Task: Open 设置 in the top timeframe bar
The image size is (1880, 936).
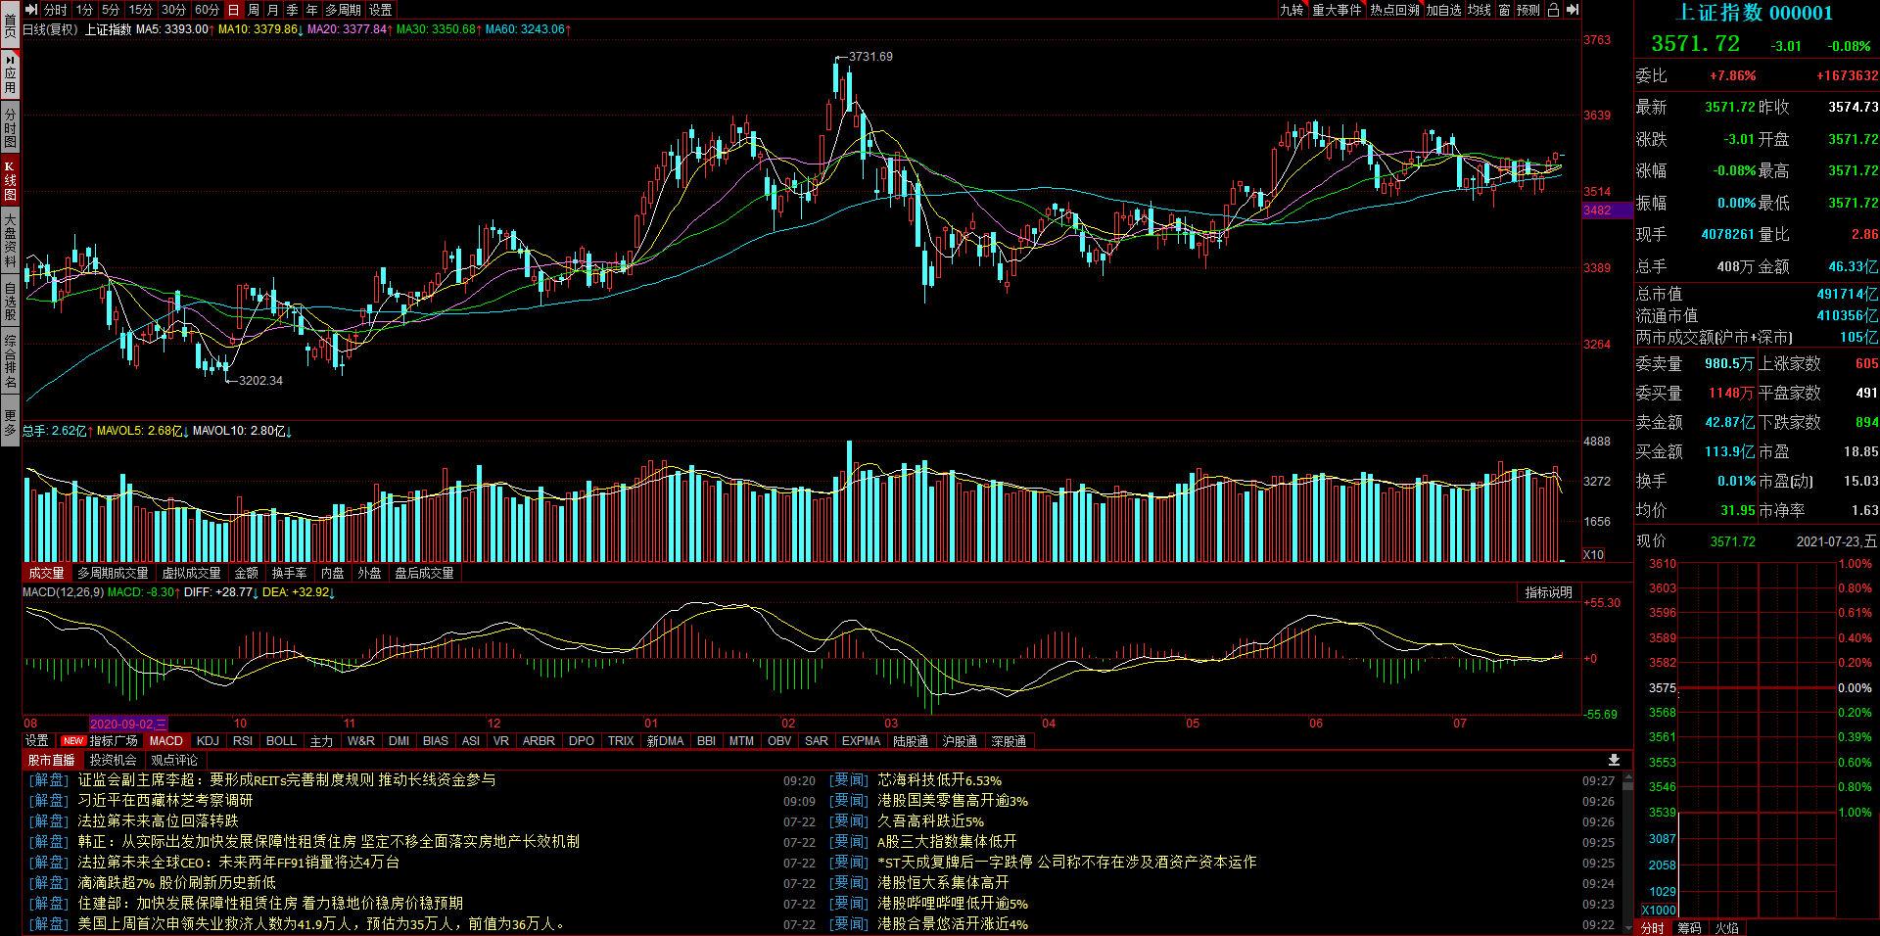Action: pyautogui.click(x=381, y=10)
